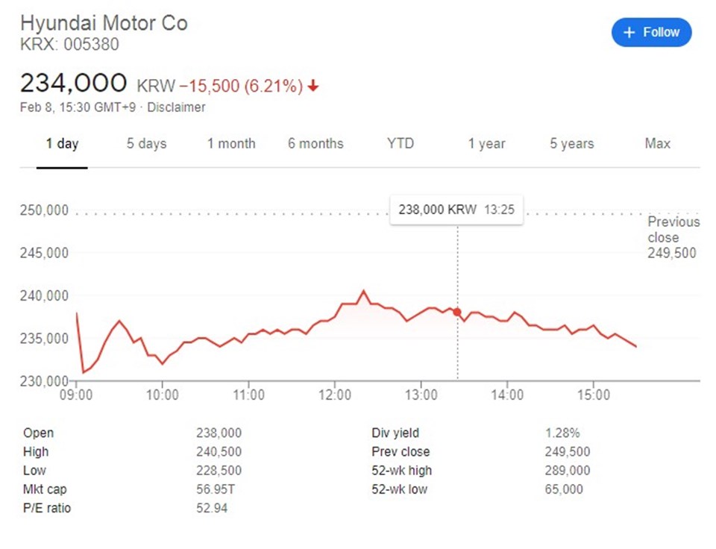
Task: Click the 52-wk high value 289,000
Action: click(x=568, y=471)
